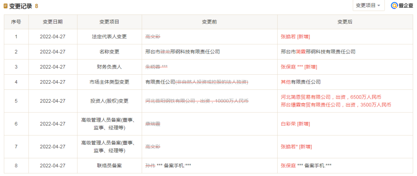This screenshot has height=176, width=417.
Task: Click the struck-through name 高文彩 in row 1
Action: pyautogui.click(x=153, y=37)
